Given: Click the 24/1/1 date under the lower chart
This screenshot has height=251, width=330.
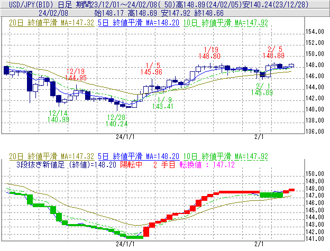Looking at the screenshot, I should [125, 244].
